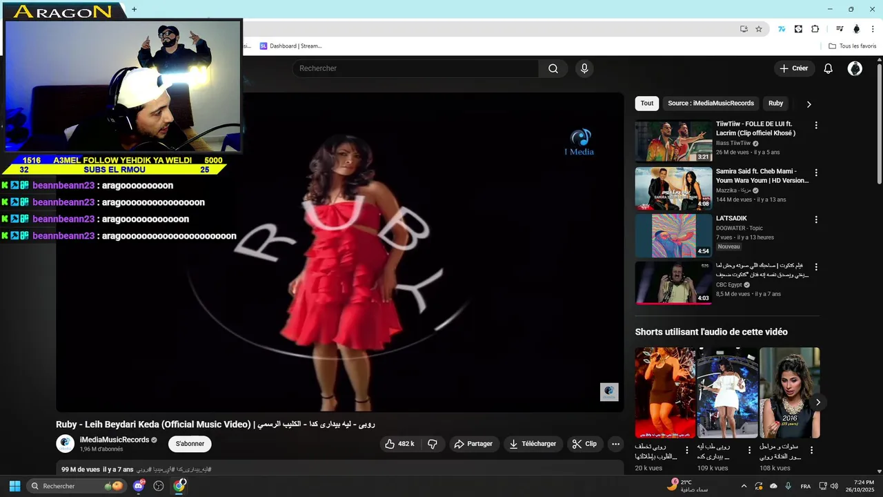Screen dimensions: 883x497
Task: Open Samira Said Cheb Mami thumbnail
Action: pos(673,188)
